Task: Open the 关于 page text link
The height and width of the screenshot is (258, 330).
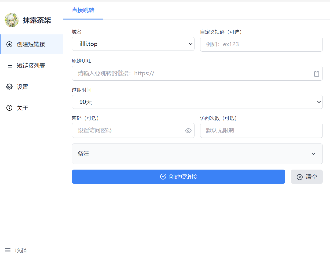Action: [23, 108]
